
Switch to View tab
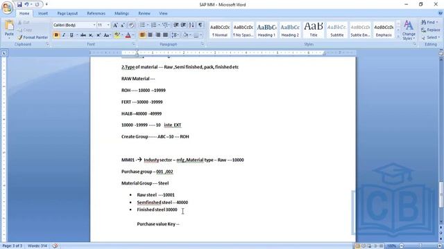coord(163,13)
